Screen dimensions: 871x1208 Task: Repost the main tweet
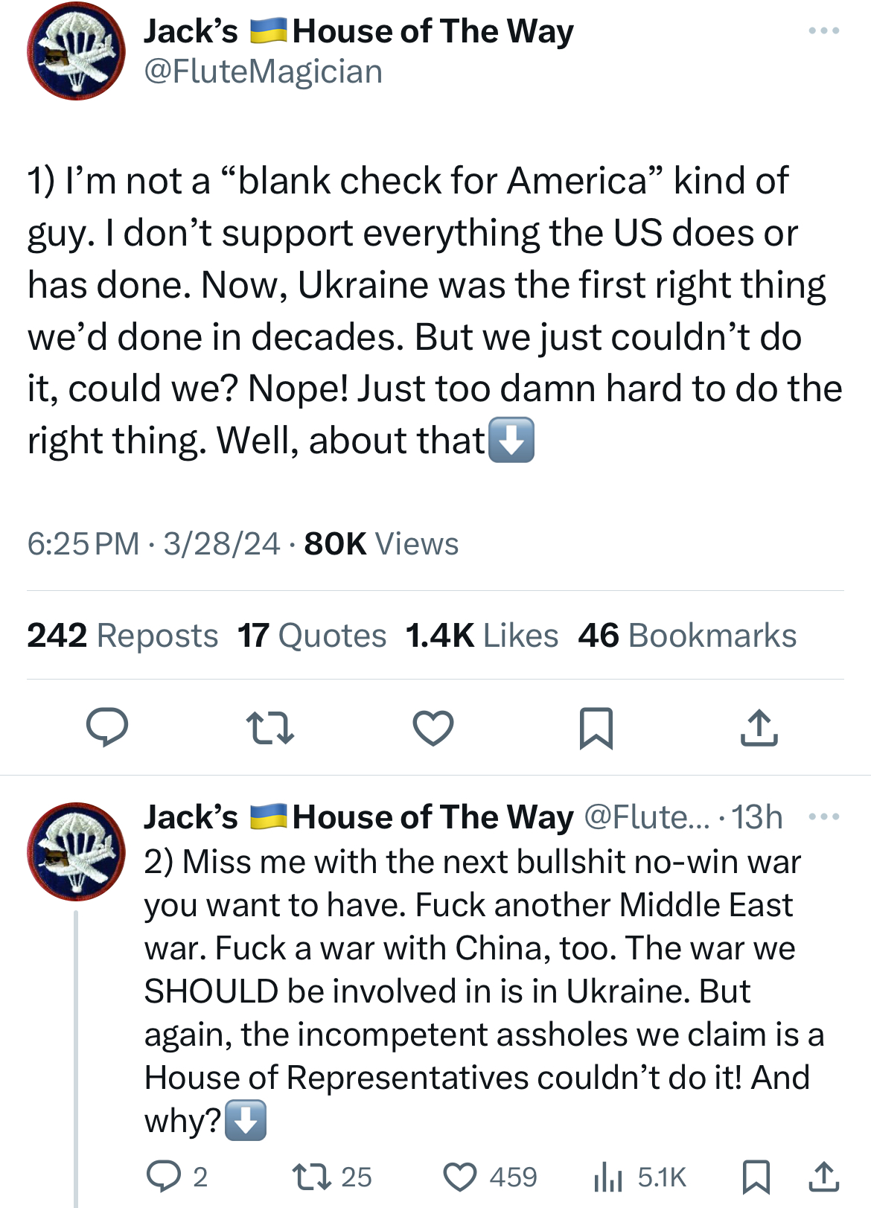(x=269, y=727)
